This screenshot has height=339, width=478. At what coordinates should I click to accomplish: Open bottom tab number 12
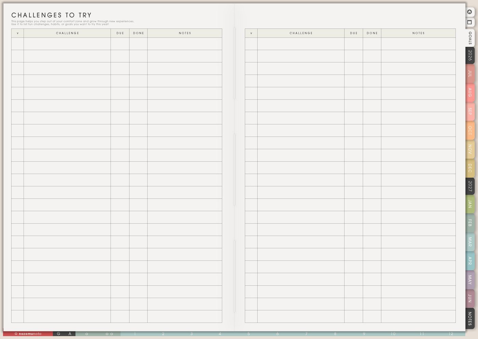(x=451, y=334)
